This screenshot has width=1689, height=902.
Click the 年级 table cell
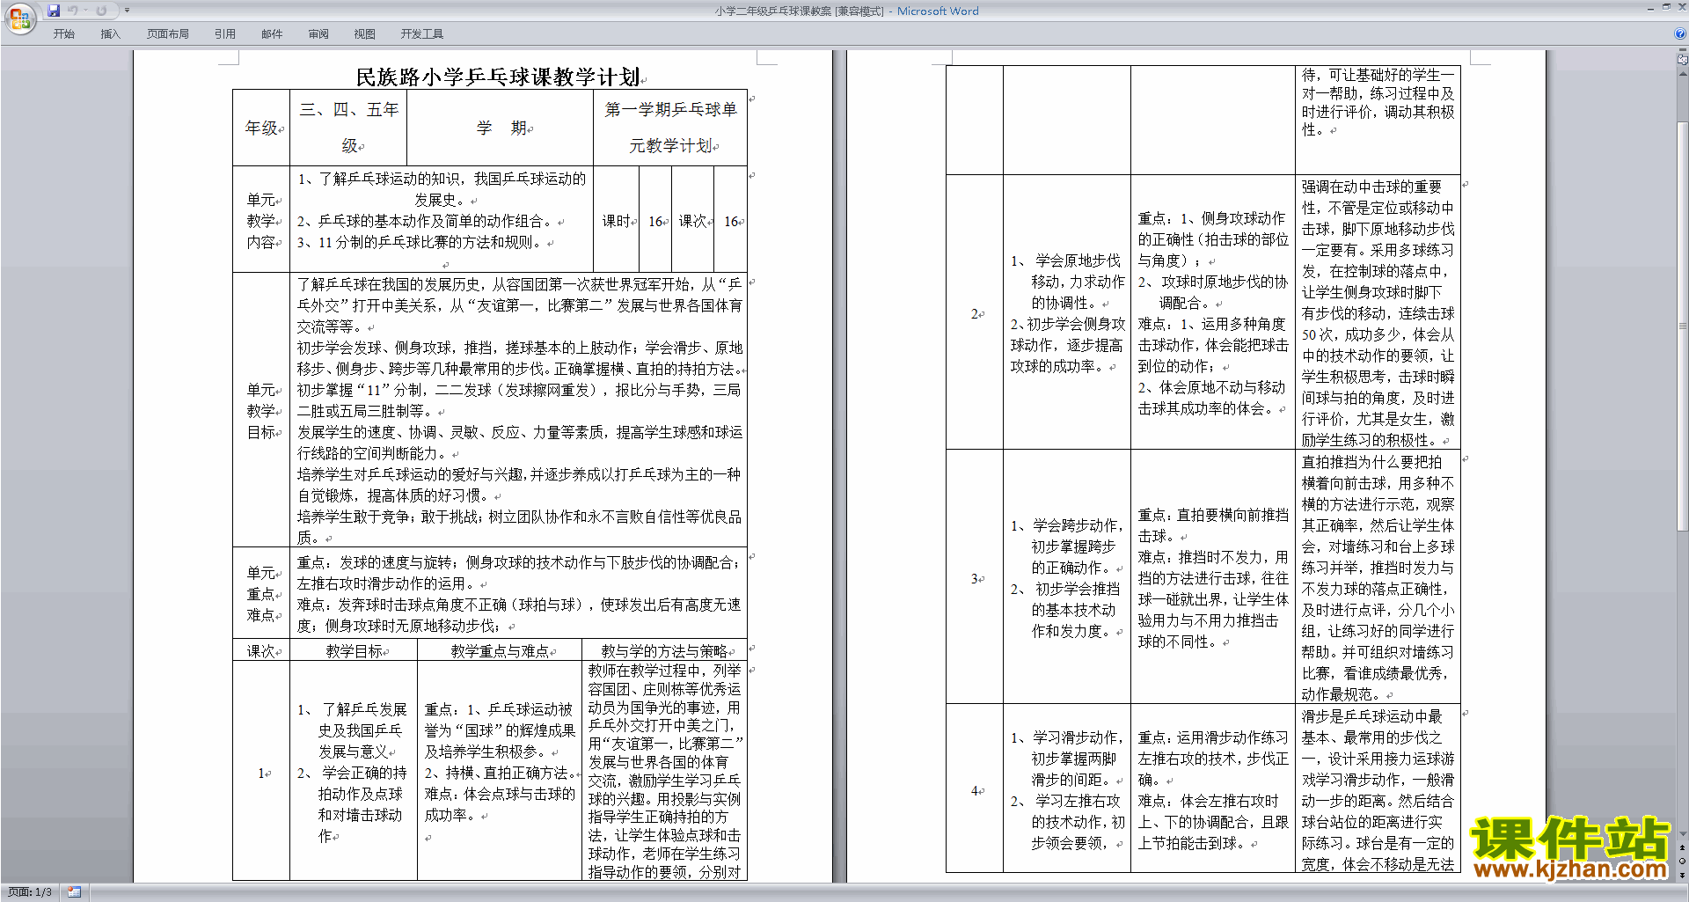[261, 128]
